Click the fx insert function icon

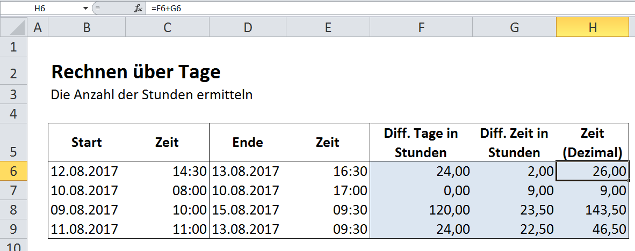point(138,8)
